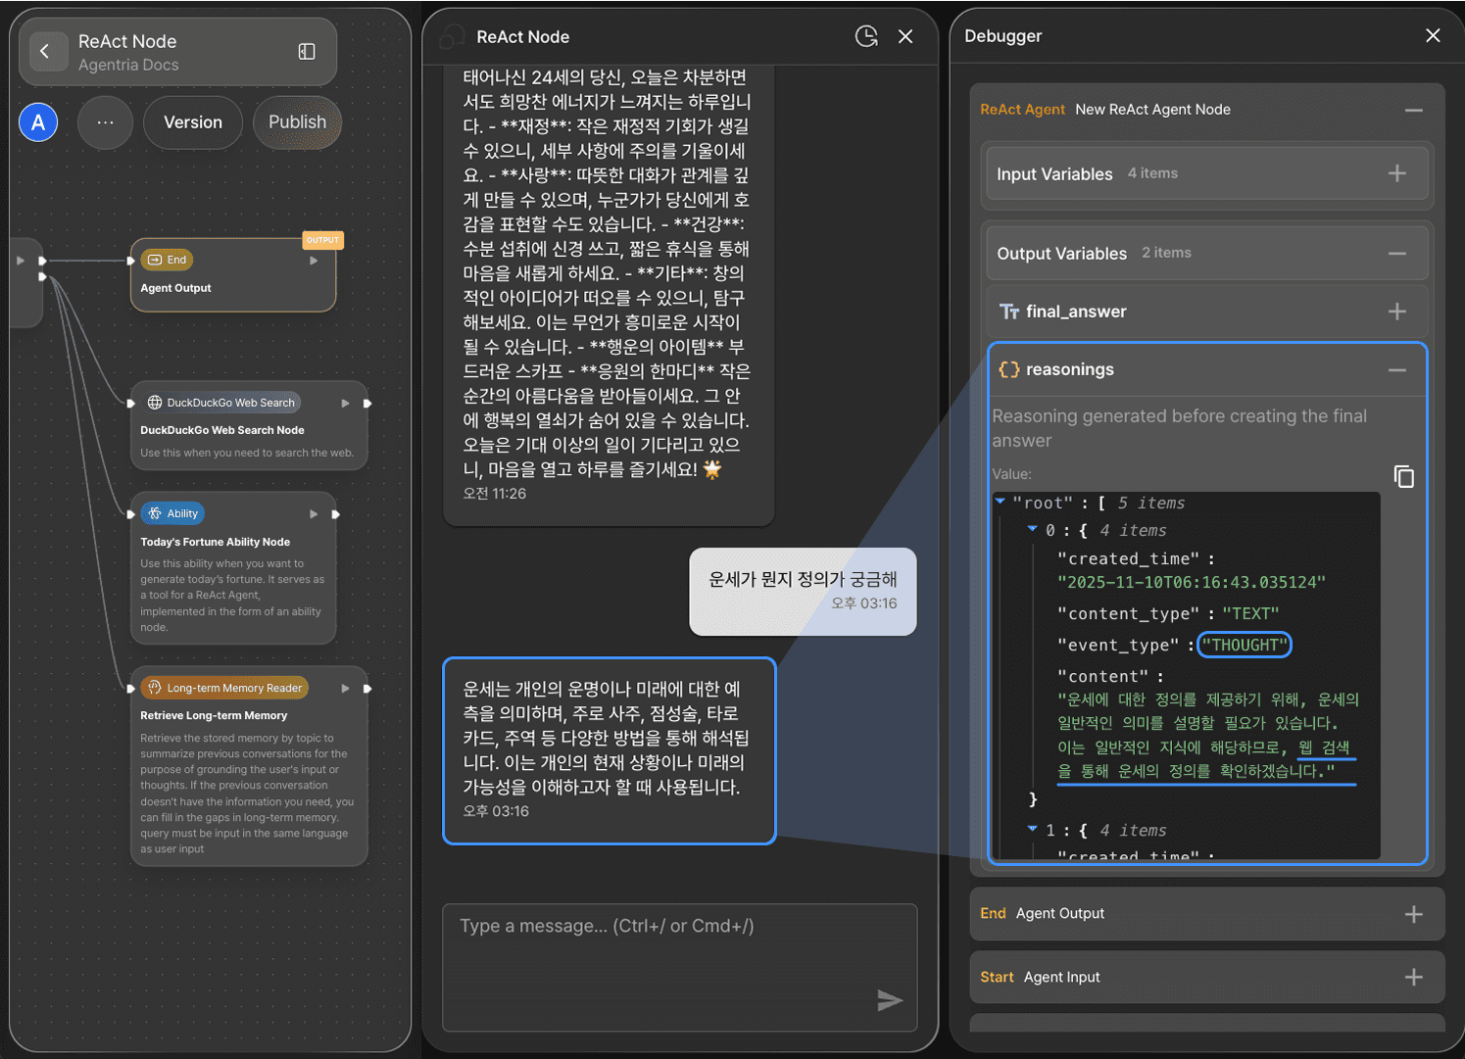Screen dimensions: 1465x1059
Task: Select the Long-term Memory Reader badge
Action: pyautogui.click(x=224, y=688)
